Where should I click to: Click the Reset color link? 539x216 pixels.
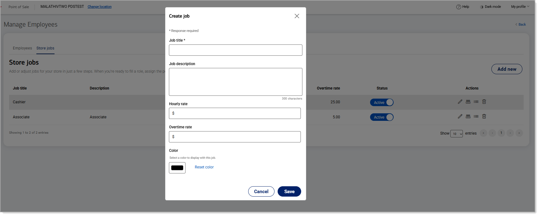click(x=204, y=167)
